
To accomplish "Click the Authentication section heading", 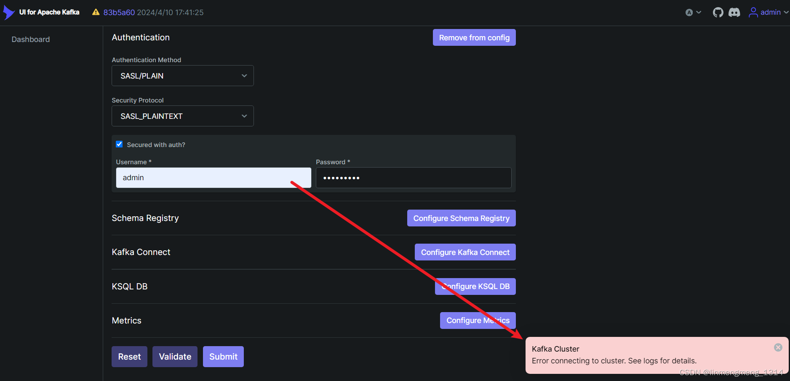I will (x=141, y=37).
